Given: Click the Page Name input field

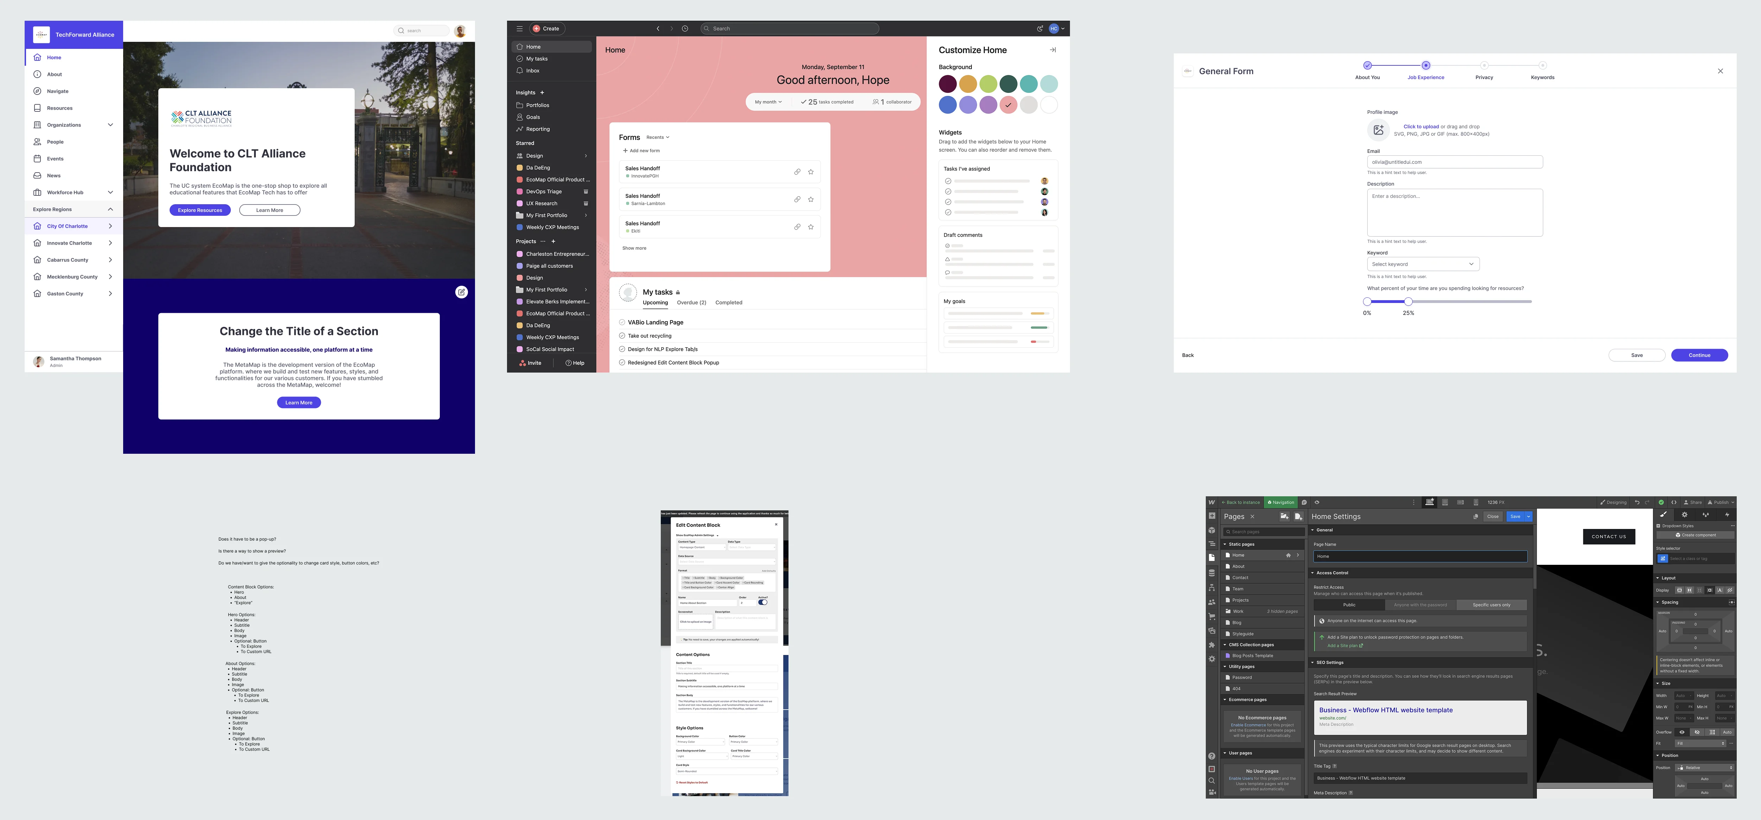Looking at the screenshot, I should 1420,556.
